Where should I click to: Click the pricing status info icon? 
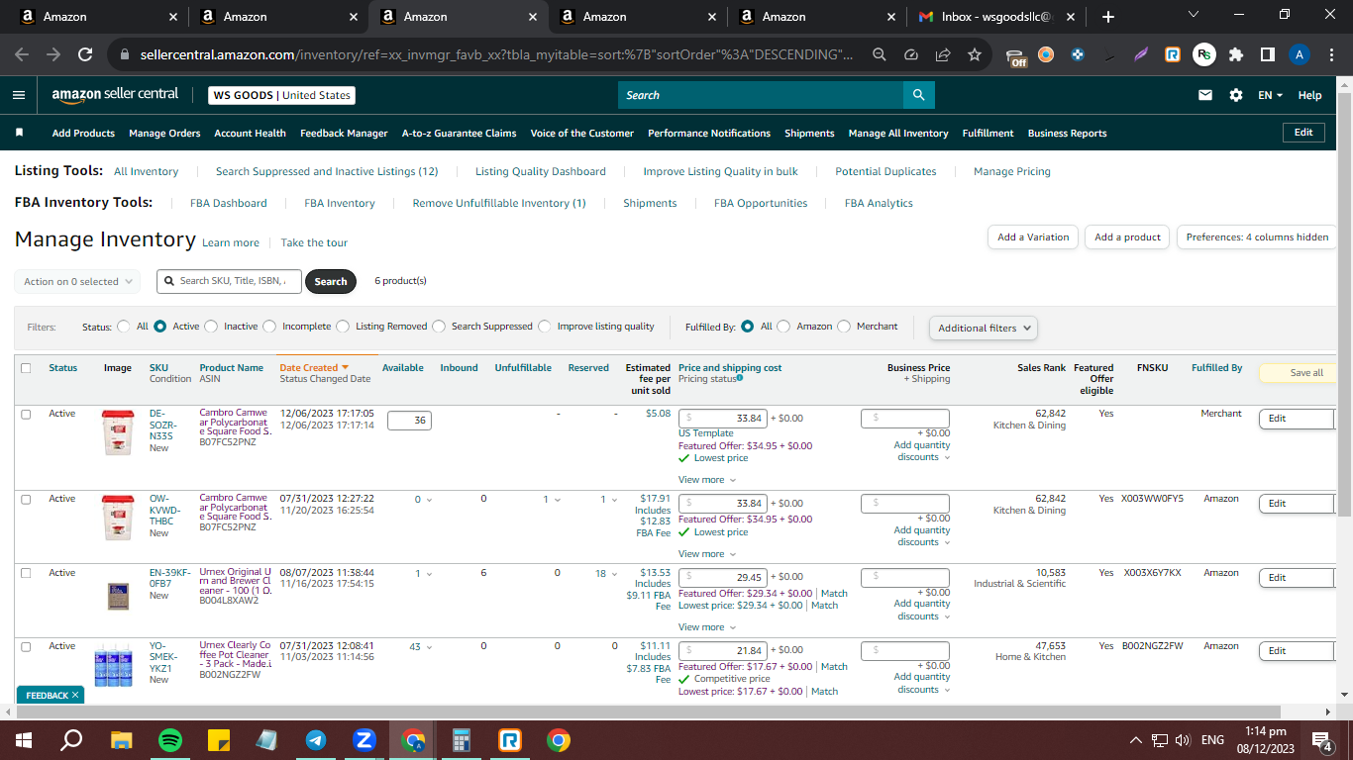coord(740,378)
